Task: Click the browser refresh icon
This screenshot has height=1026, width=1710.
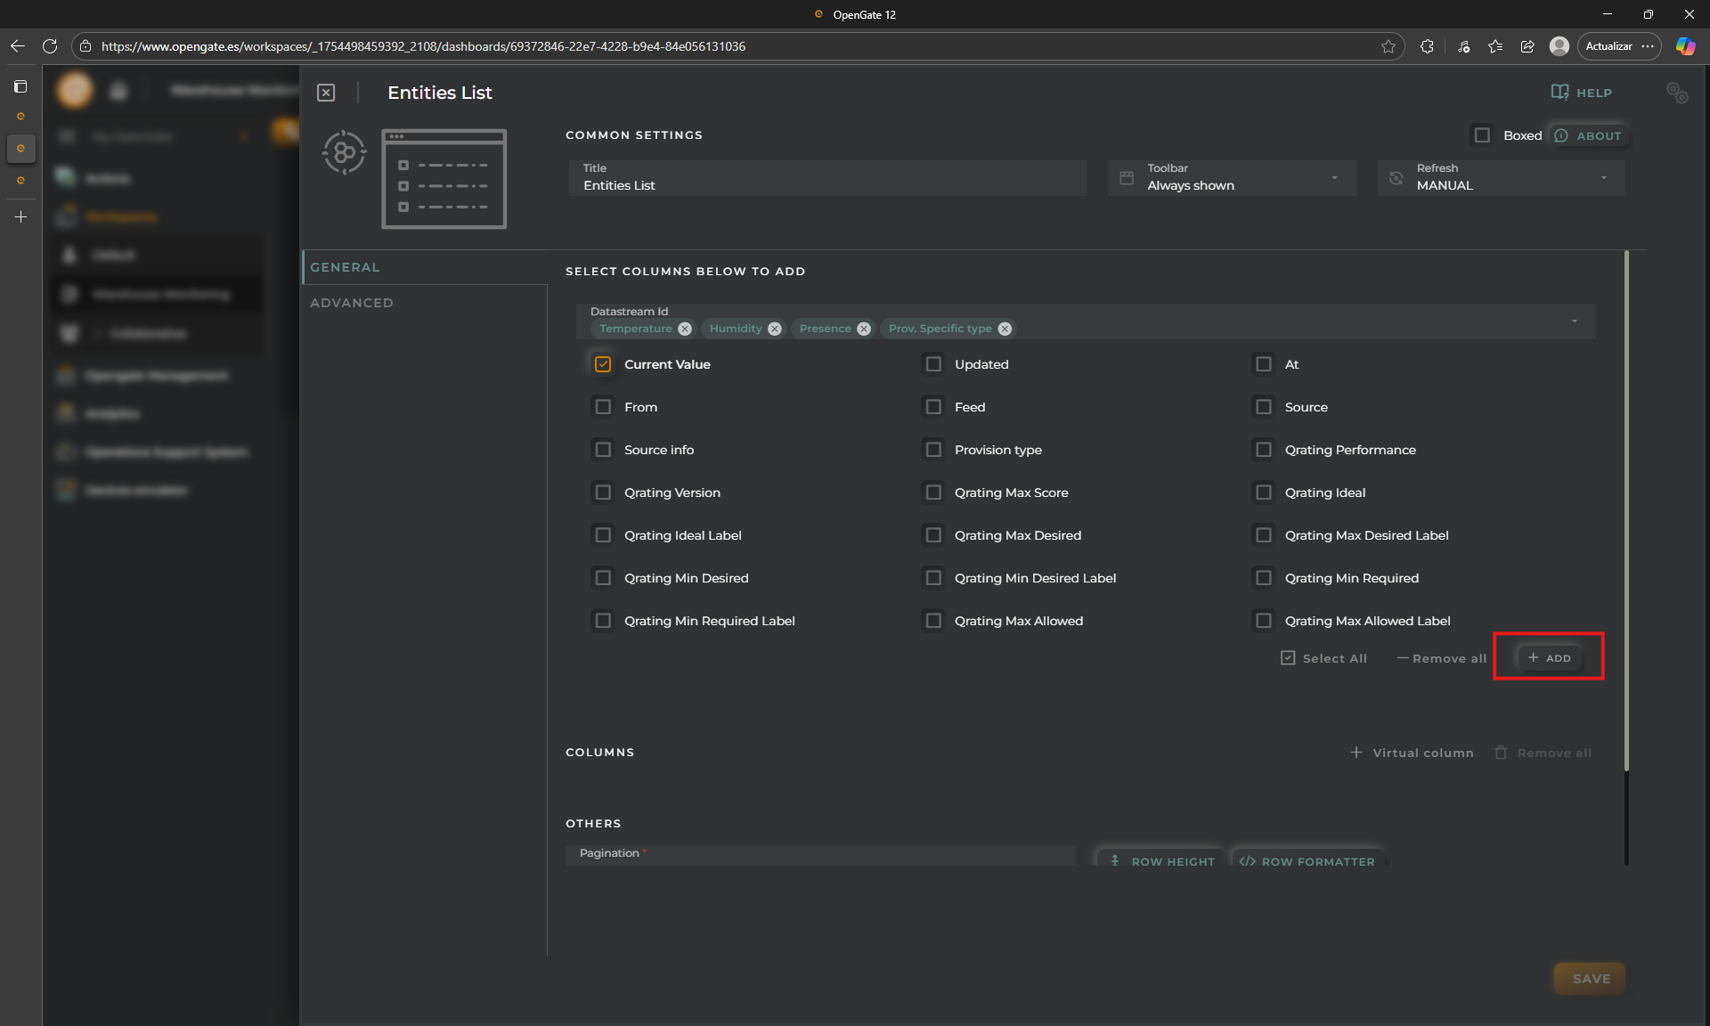Action: 50,46
